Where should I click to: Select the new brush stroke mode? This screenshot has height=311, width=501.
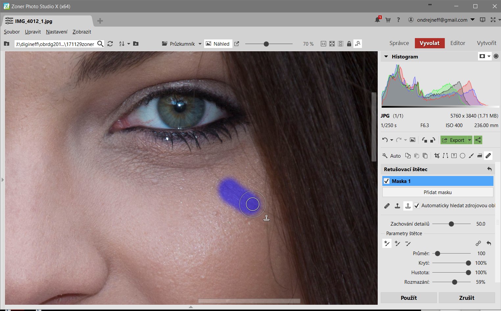[387, 243]
